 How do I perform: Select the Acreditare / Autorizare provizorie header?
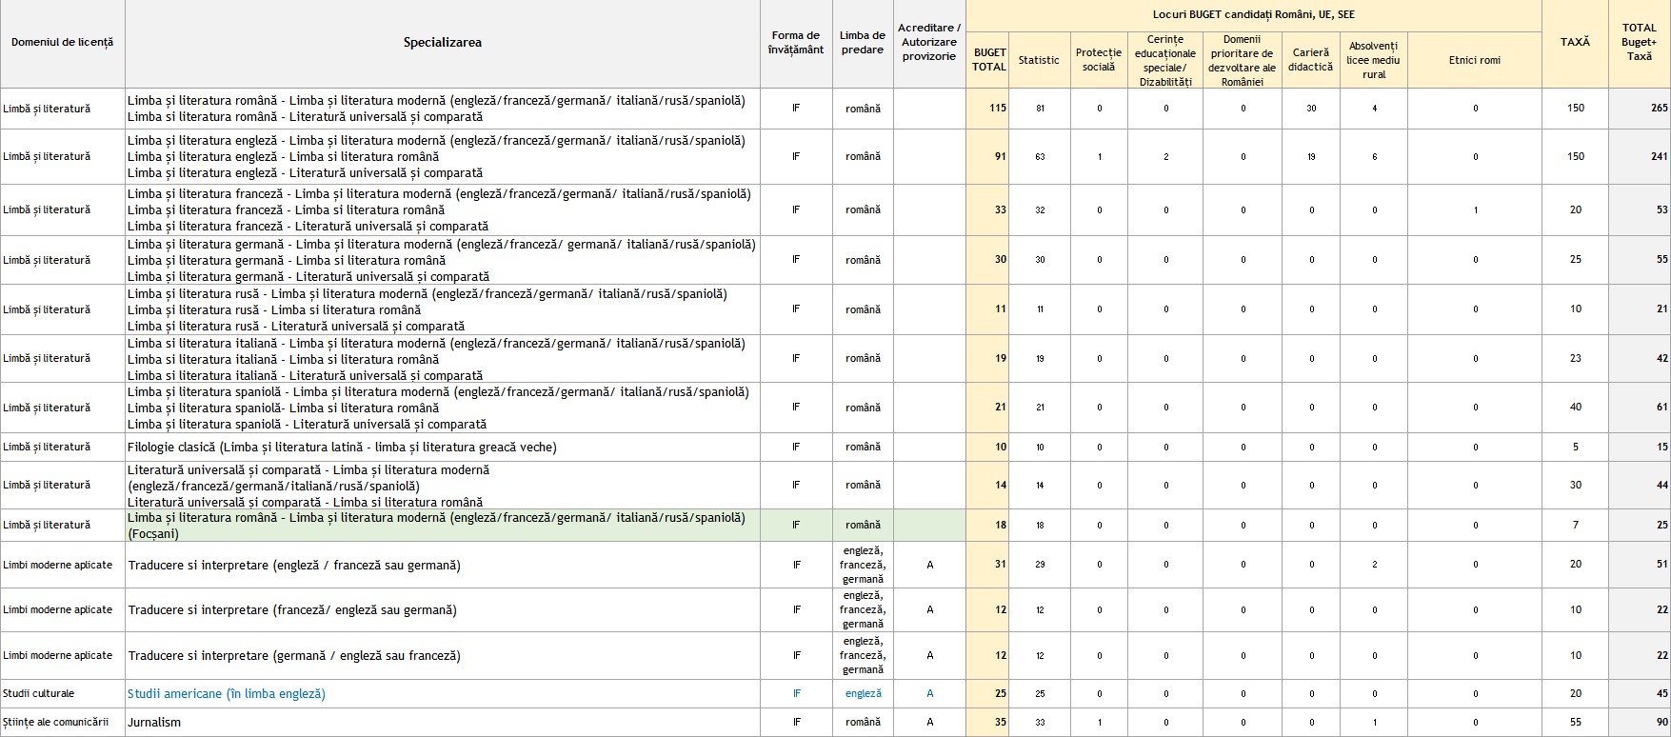(929, 43)
